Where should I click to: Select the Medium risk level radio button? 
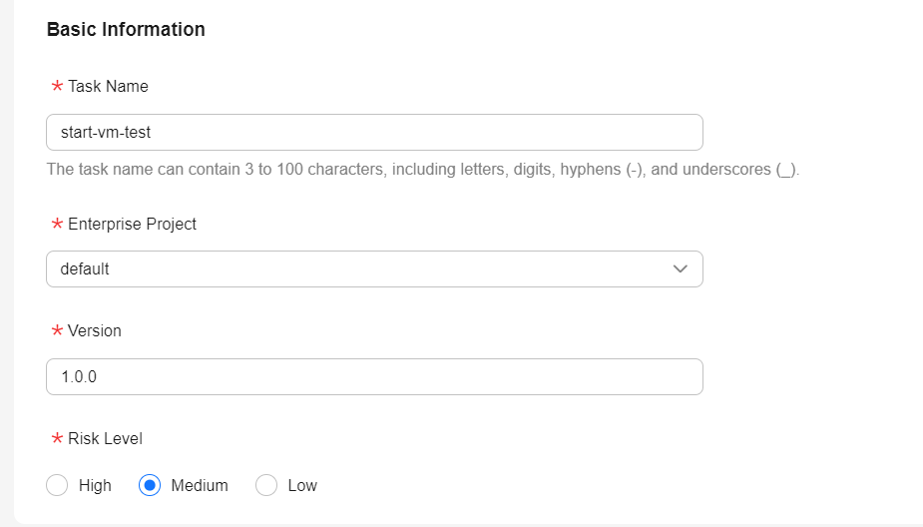coord(150,485)
